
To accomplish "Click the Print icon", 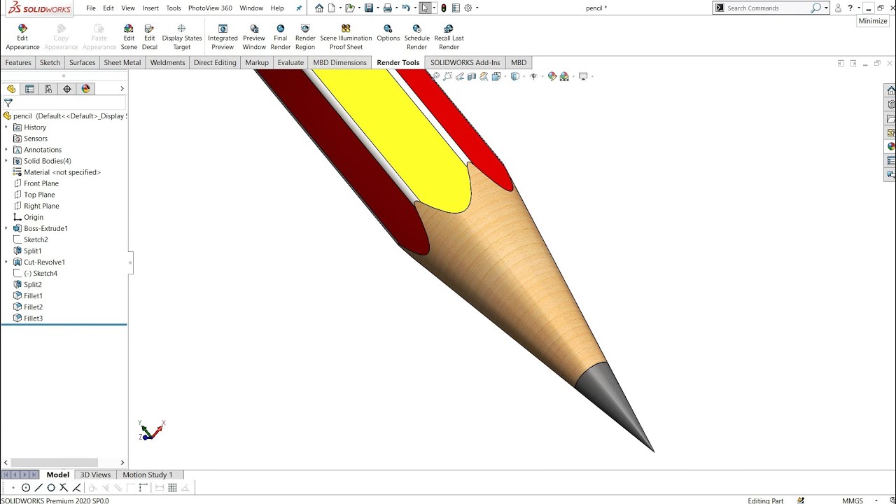I will (387, 8).
